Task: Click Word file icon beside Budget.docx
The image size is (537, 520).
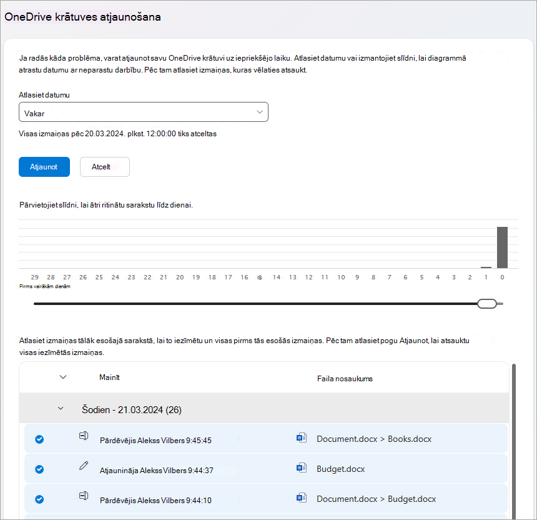Action: coord(302,467)
